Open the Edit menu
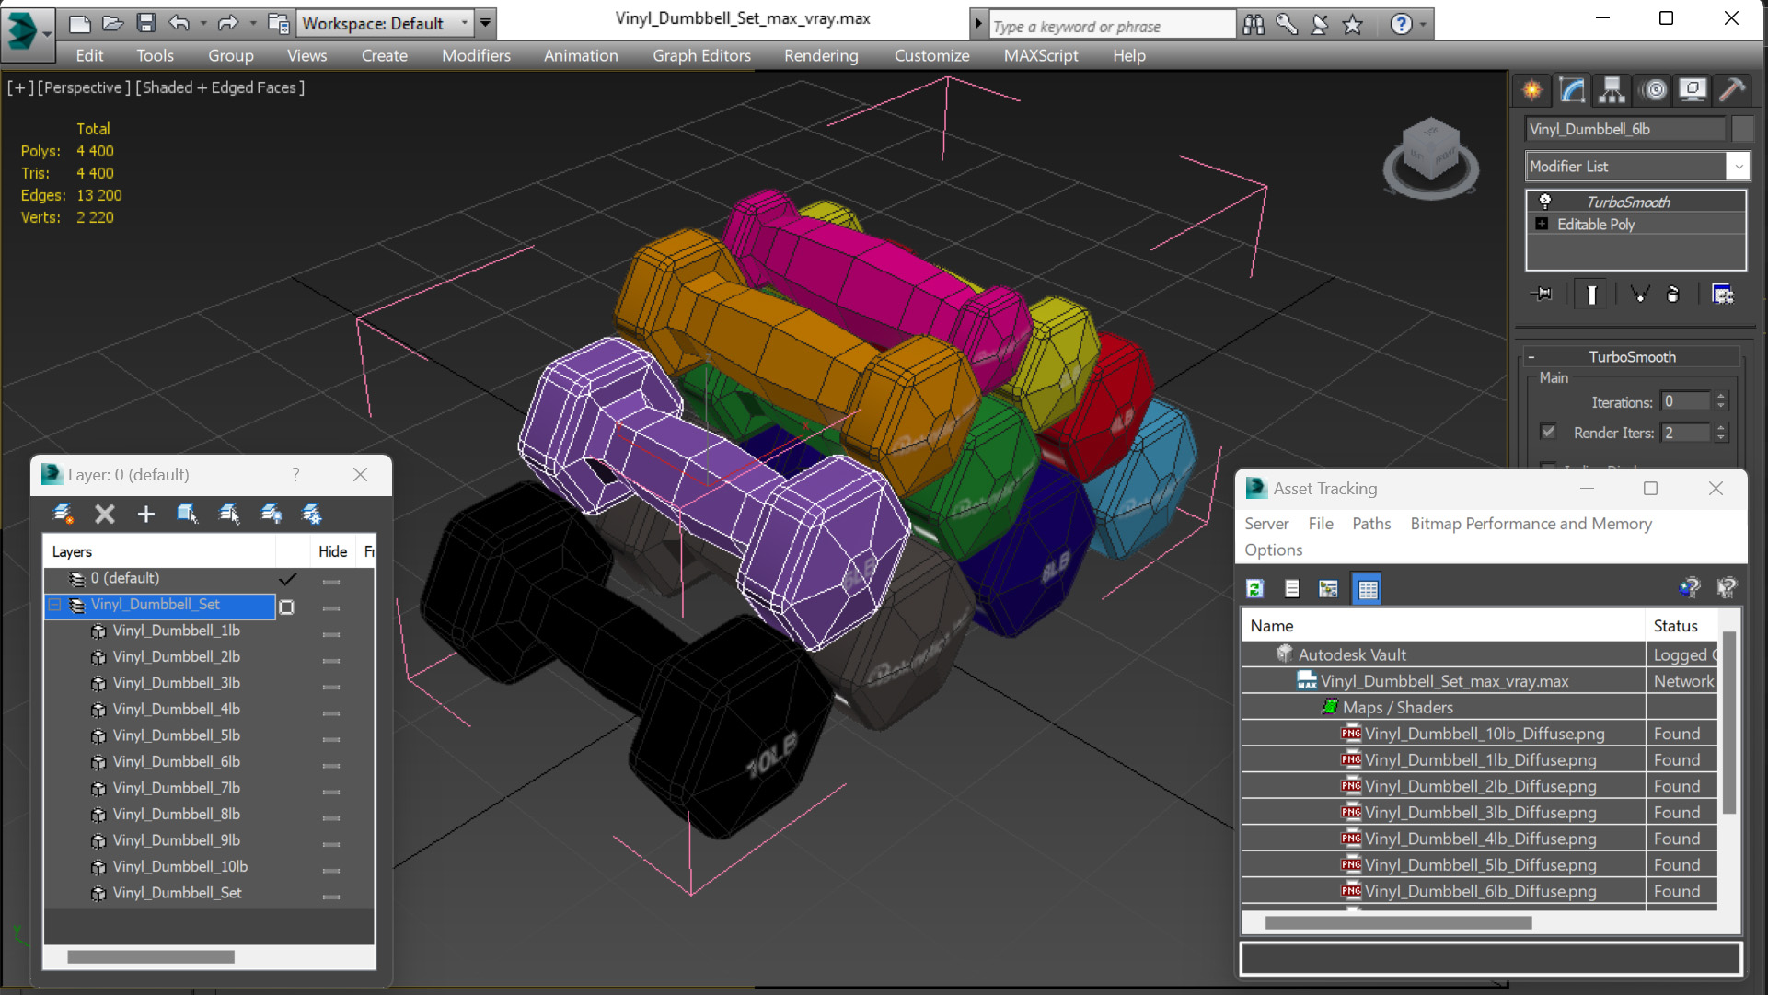 (x=89, y=55)
